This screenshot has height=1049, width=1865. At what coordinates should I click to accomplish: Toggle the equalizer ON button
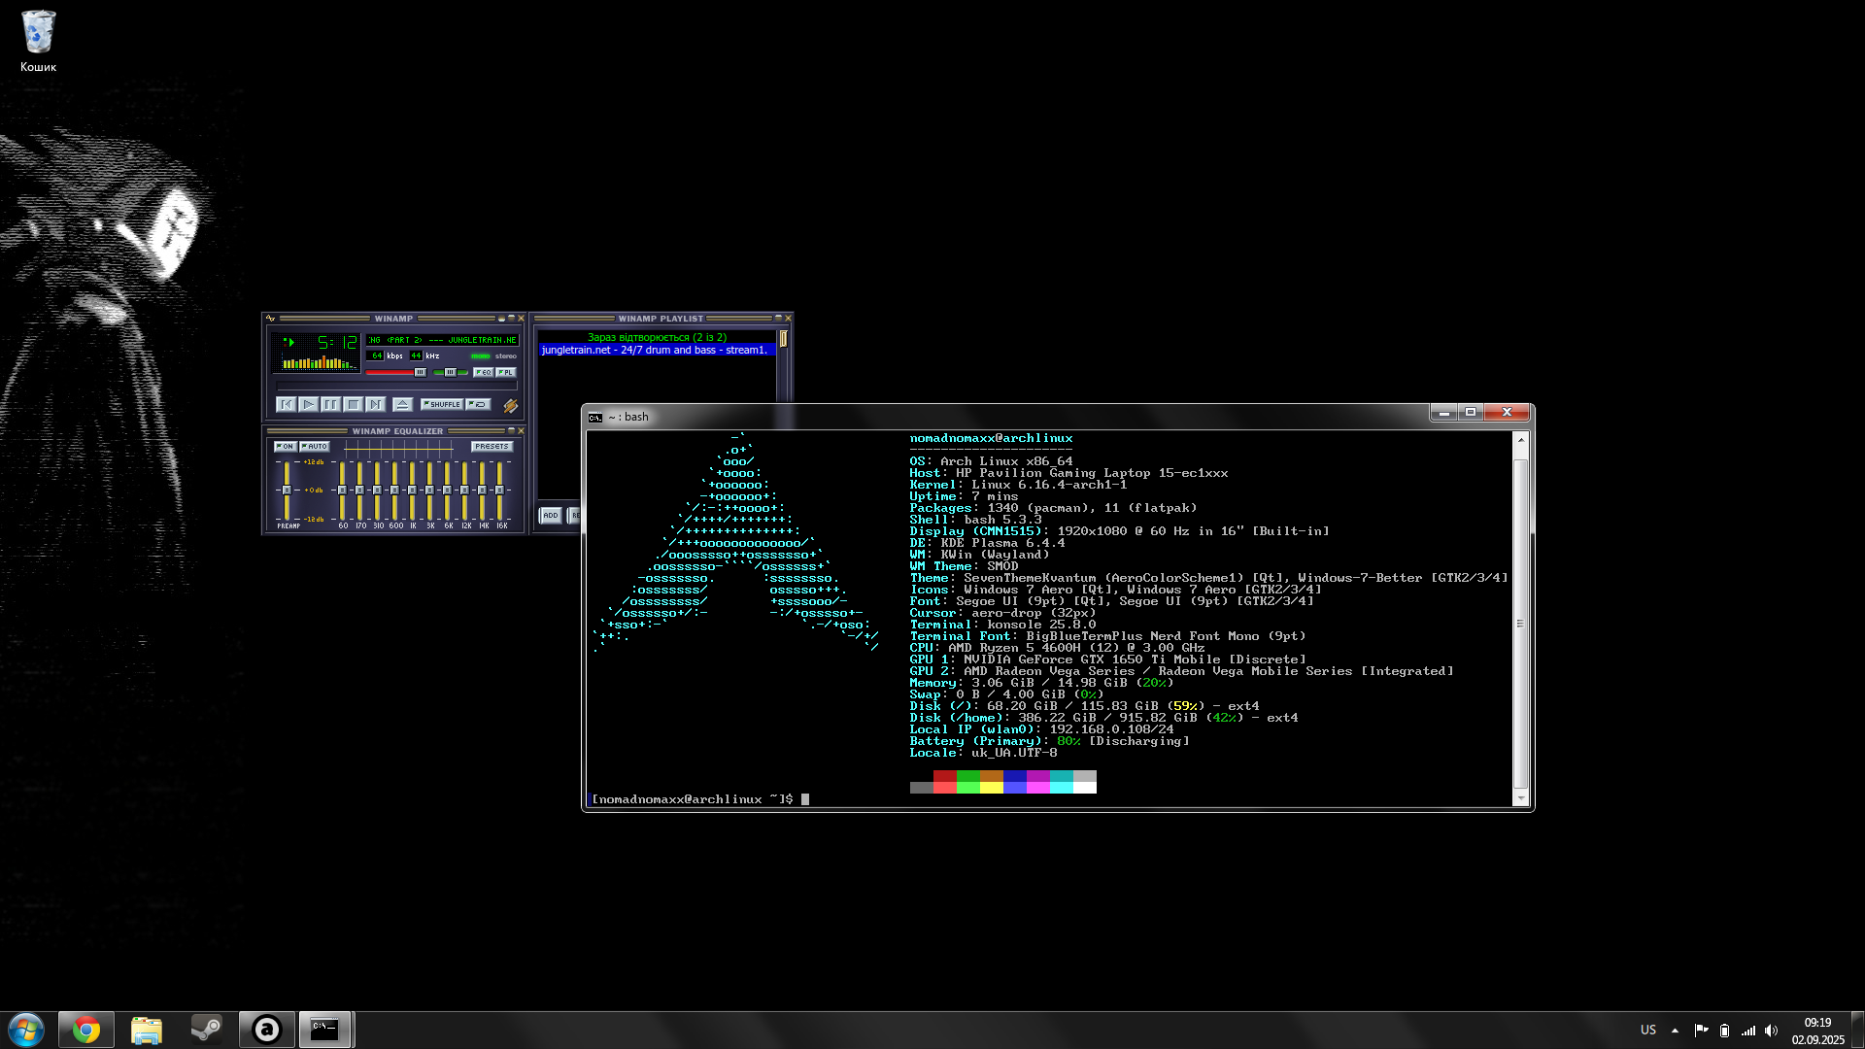(x=286, y=447)
